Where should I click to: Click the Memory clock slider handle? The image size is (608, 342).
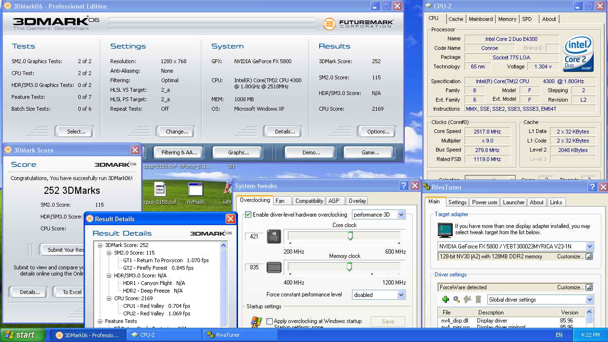click(349, 267)
